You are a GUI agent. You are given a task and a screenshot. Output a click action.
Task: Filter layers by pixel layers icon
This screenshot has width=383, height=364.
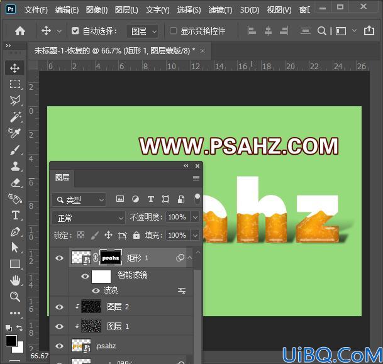[120, 199]
